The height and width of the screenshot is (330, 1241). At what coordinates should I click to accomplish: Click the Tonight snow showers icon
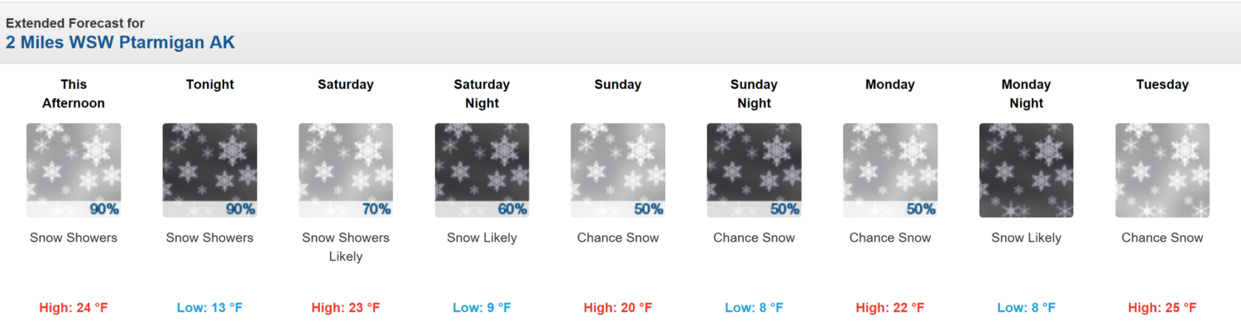209,171
